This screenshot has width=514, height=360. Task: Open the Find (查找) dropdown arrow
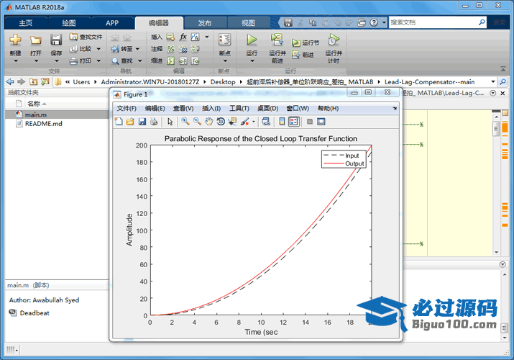(140, 60)
